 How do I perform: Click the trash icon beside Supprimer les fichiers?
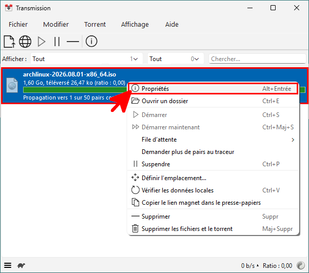click(x=135, y=228)
